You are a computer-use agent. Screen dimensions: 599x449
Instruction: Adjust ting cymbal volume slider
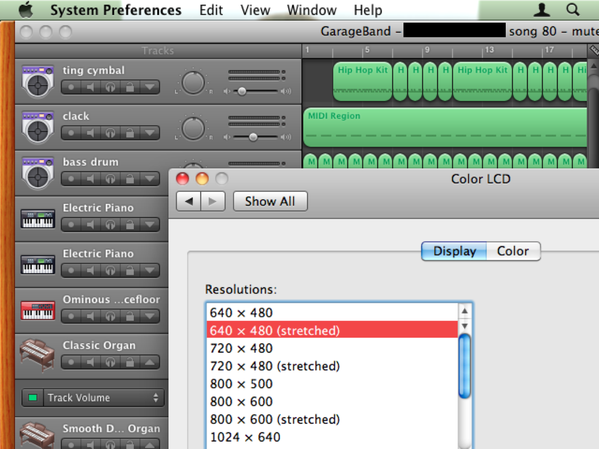click(242, 91)
